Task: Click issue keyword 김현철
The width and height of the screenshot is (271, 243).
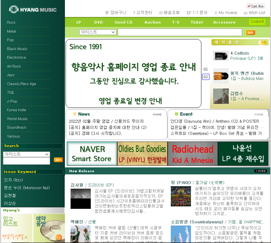Action: click(x=10, y=196)
